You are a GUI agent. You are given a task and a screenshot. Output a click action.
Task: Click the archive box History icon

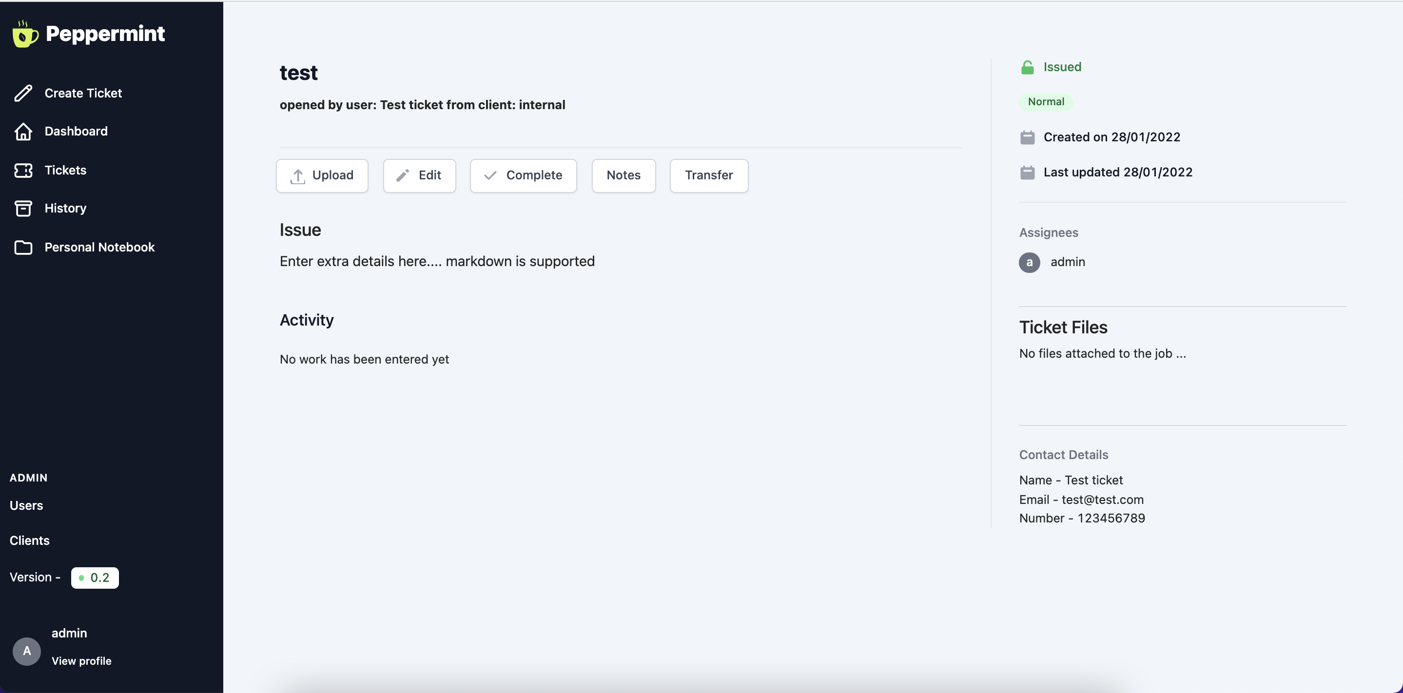pos(23,209)
